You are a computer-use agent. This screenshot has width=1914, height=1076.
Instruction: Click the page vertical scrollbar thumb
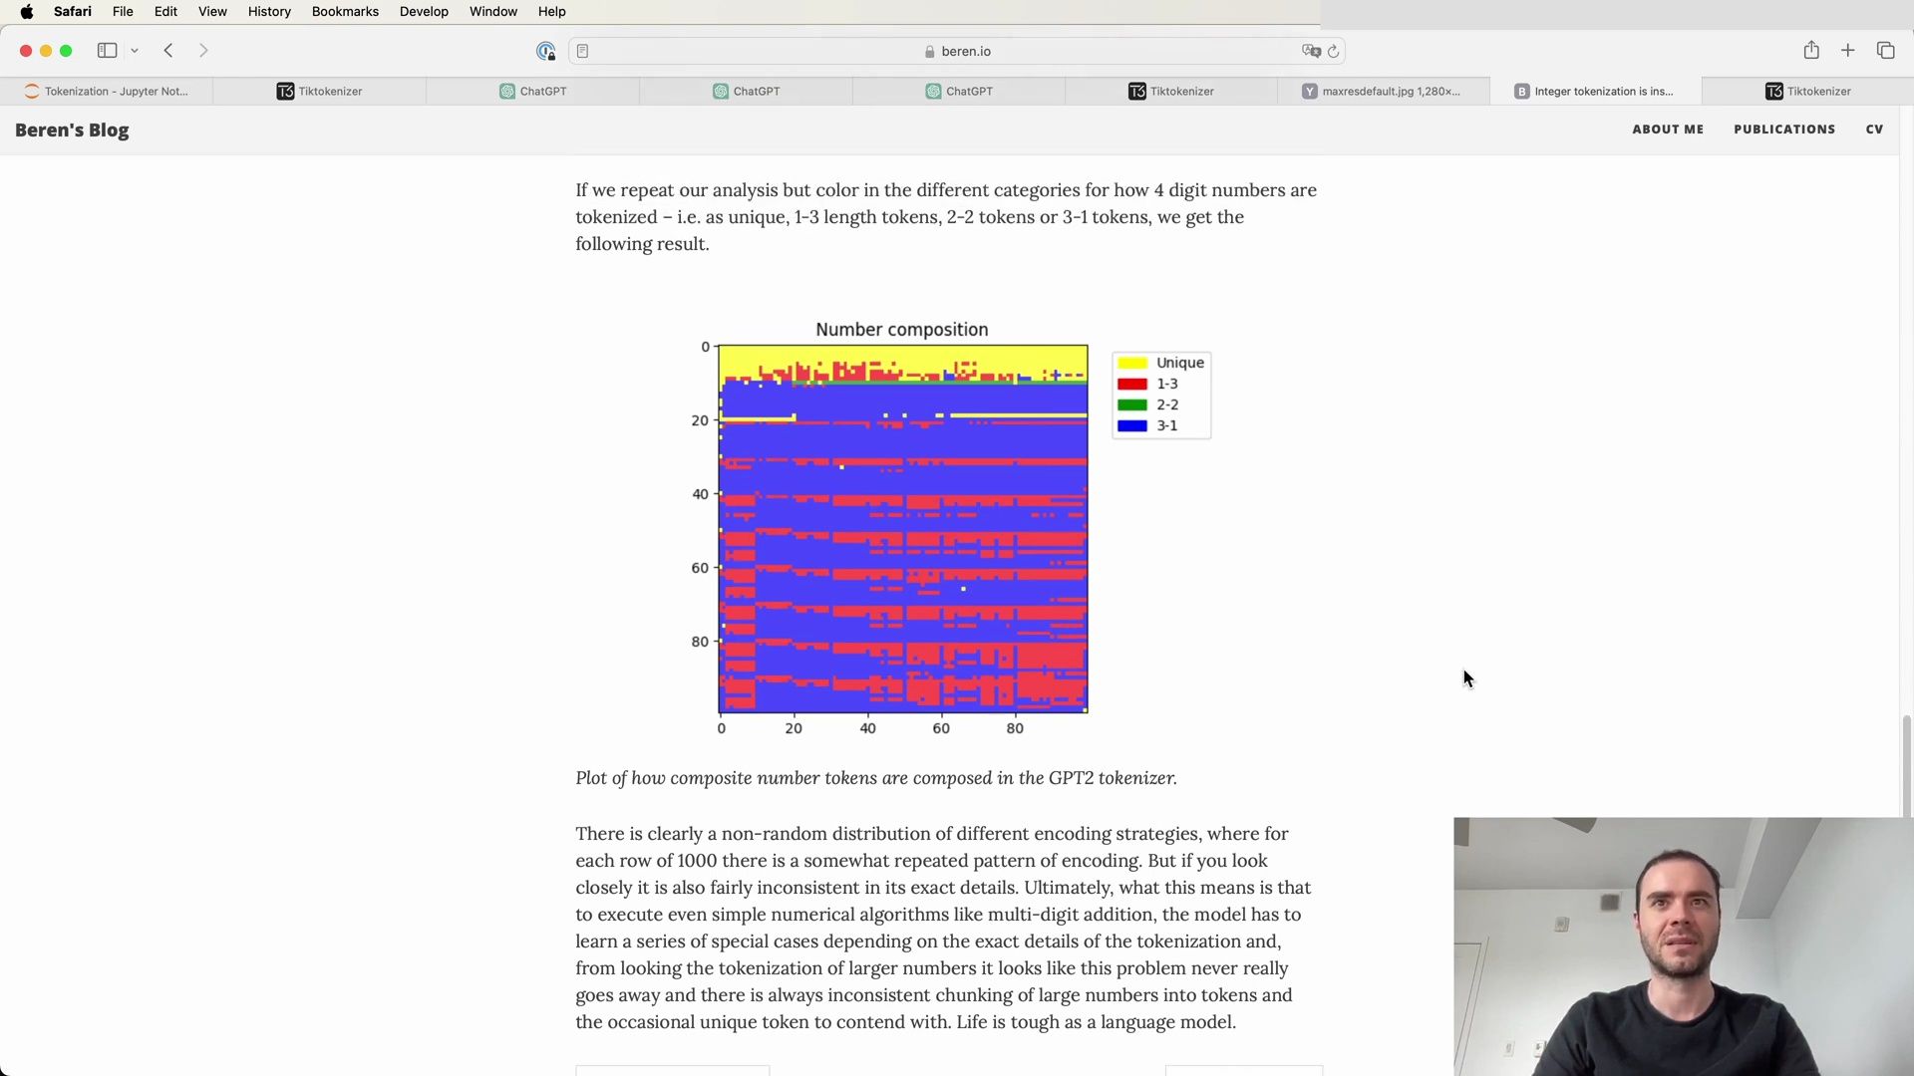coord(1907,765)
